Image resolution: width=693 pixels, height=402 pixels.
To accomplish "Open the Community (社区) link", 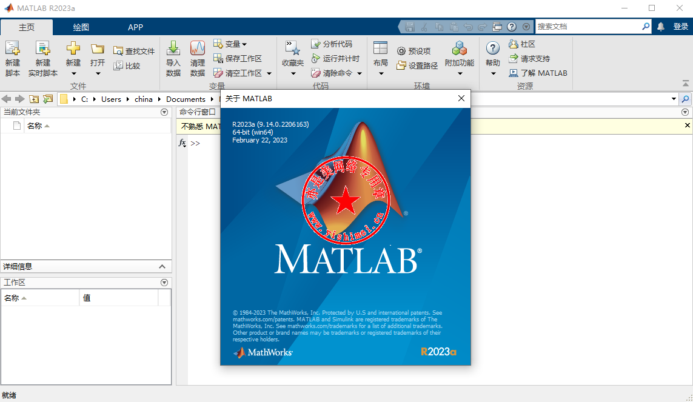I will (x=522, y=44).
